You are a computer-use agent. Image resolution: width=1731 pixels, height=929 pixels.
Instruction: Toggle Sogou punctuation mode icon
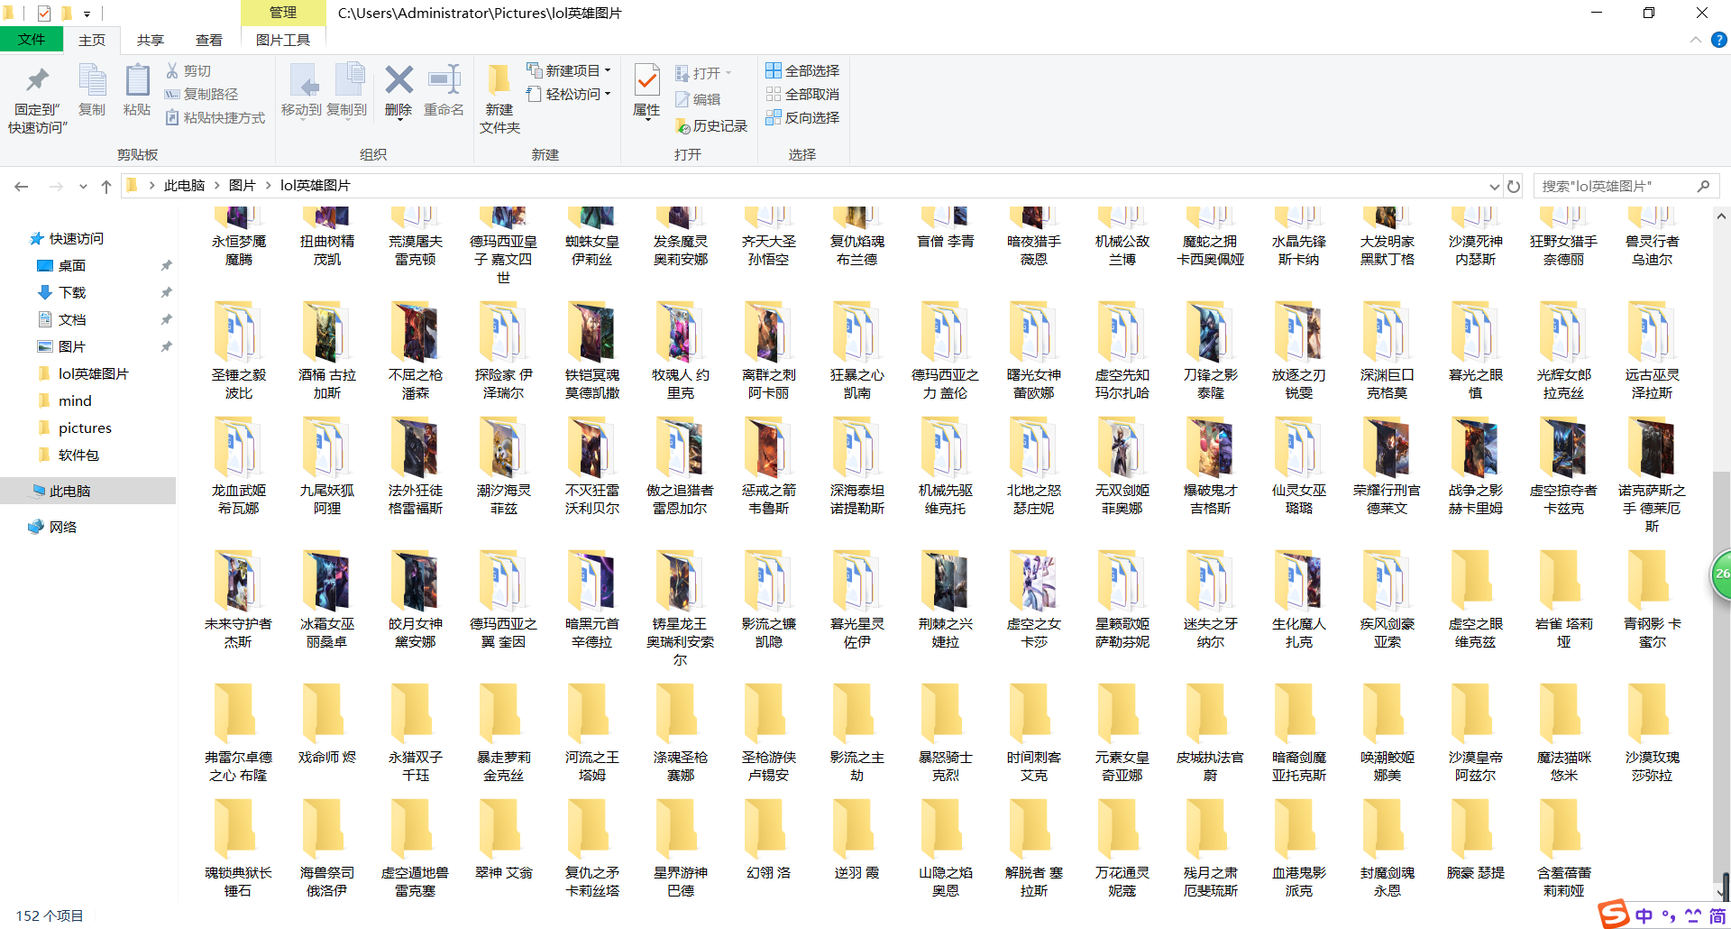click(x=1669, y=915)
